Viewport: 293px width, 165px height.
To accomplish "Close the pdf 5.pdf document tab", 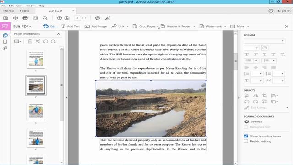I will point(73,11).
